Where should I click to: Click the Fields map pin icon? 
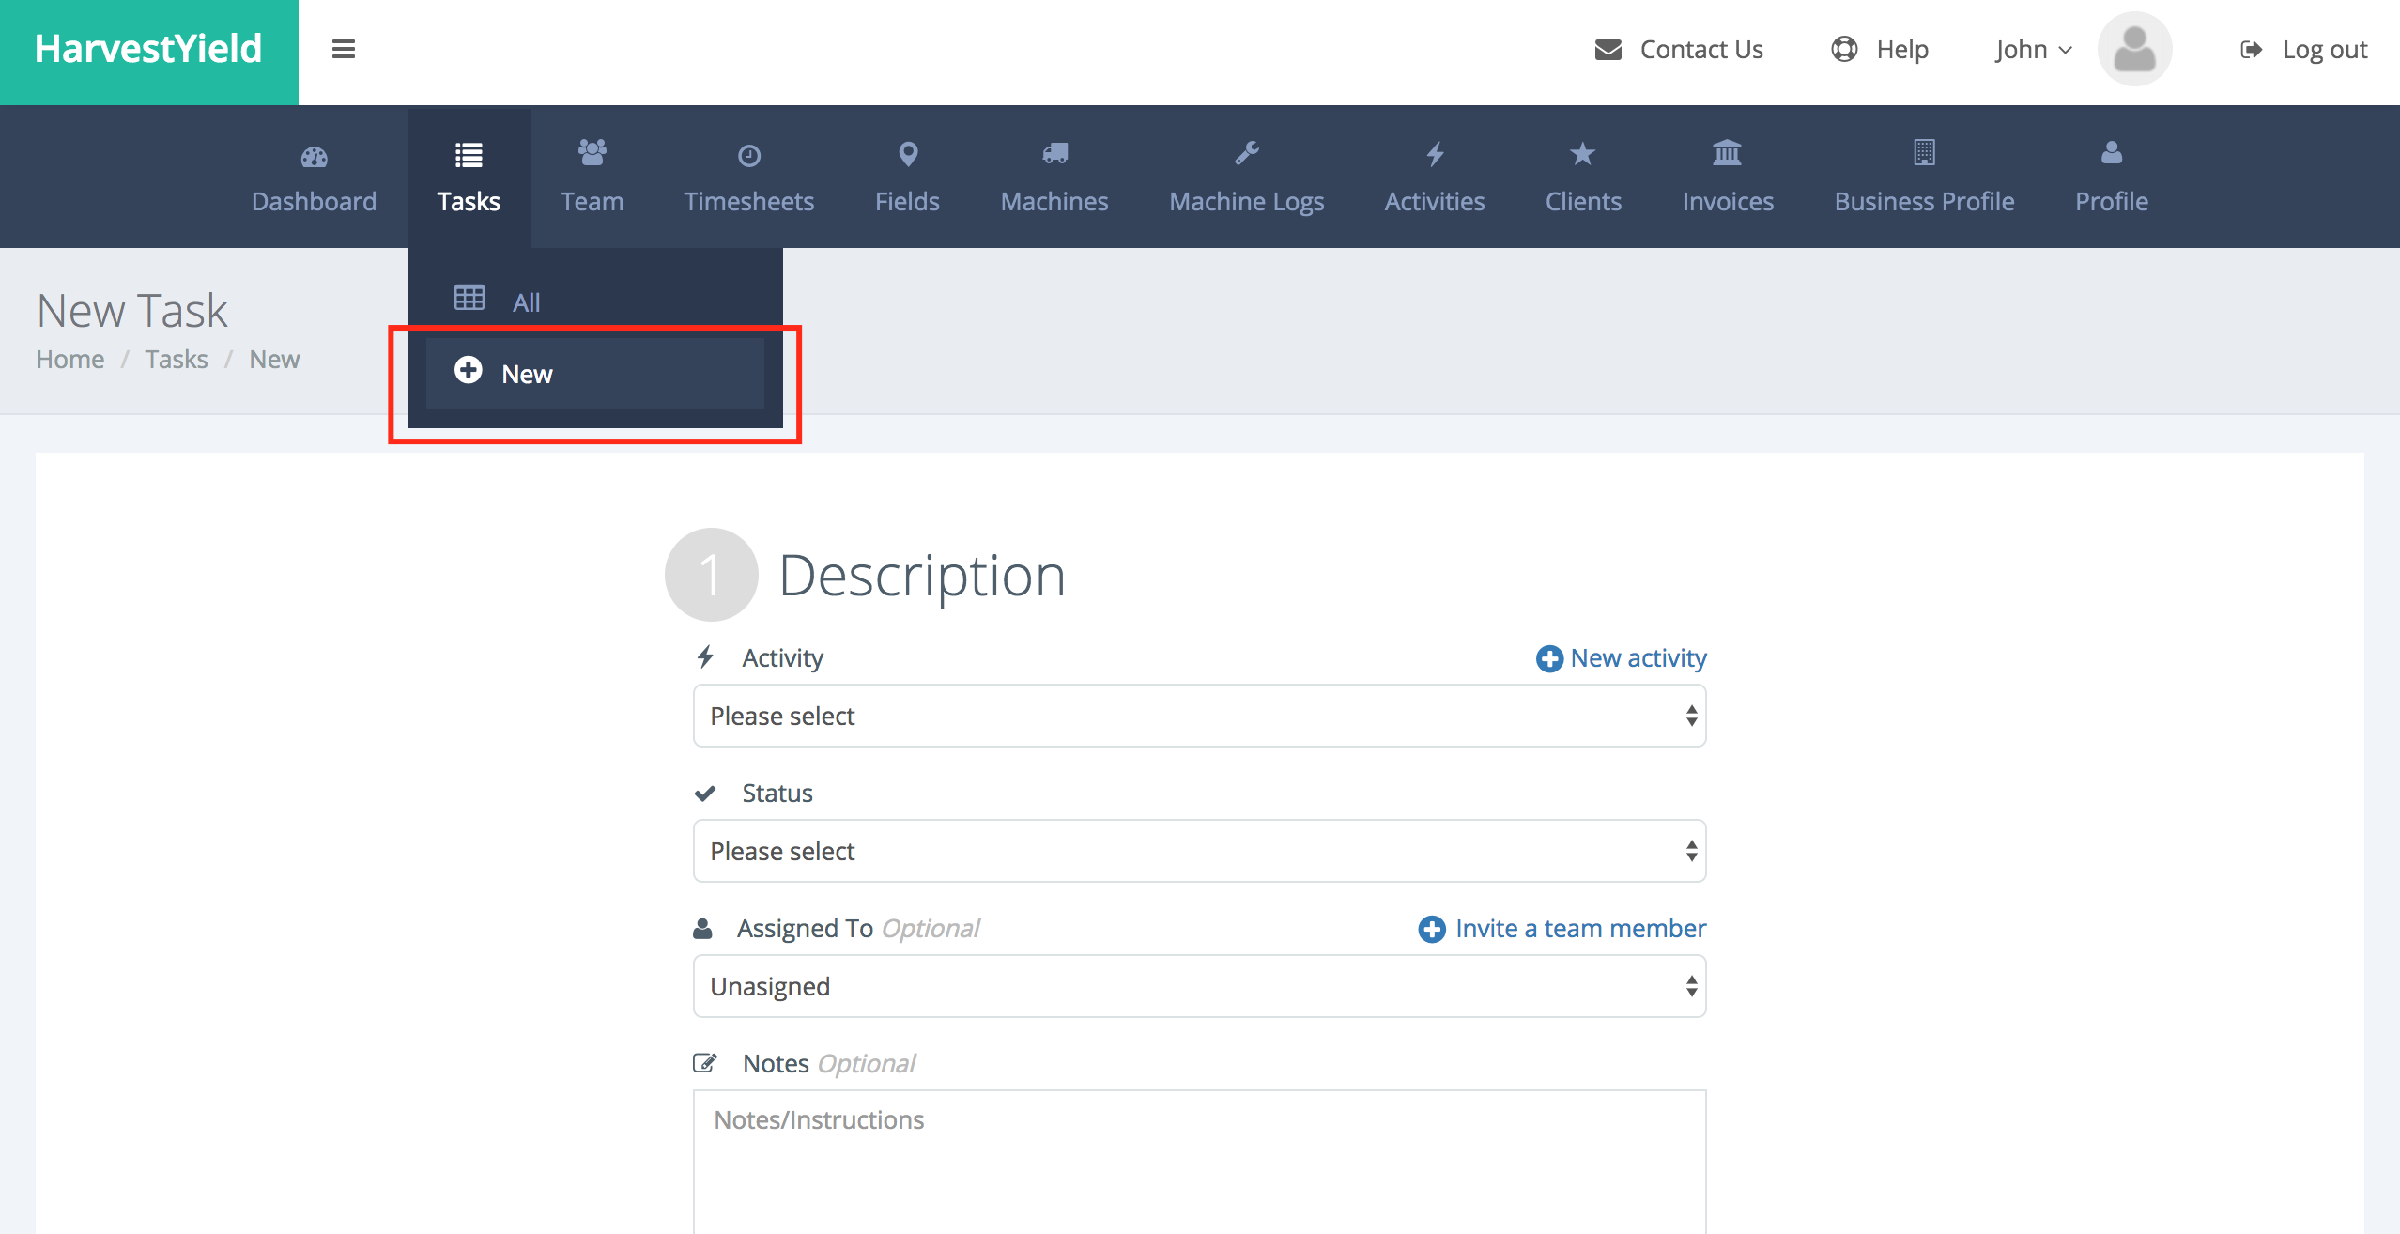907,154
